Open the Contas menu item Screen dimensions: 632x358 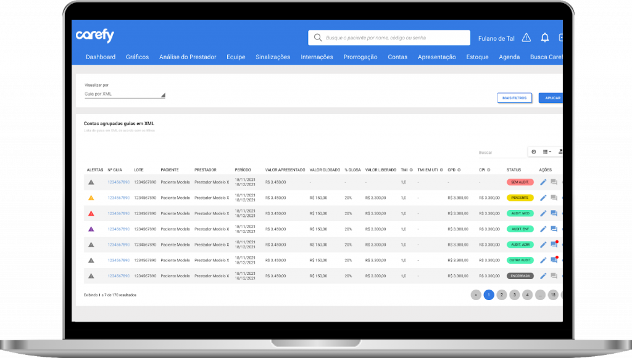point(397,57)
